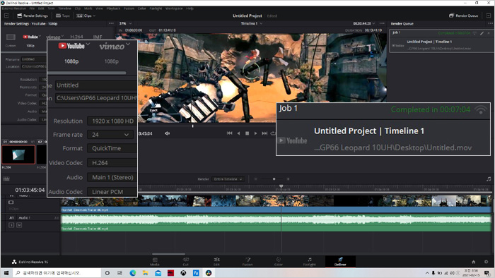
Task: Switch to the Edit page
Action: [x=216, y=262]
